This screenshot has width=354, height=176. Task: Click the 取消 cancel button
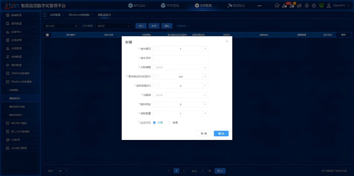204,133
